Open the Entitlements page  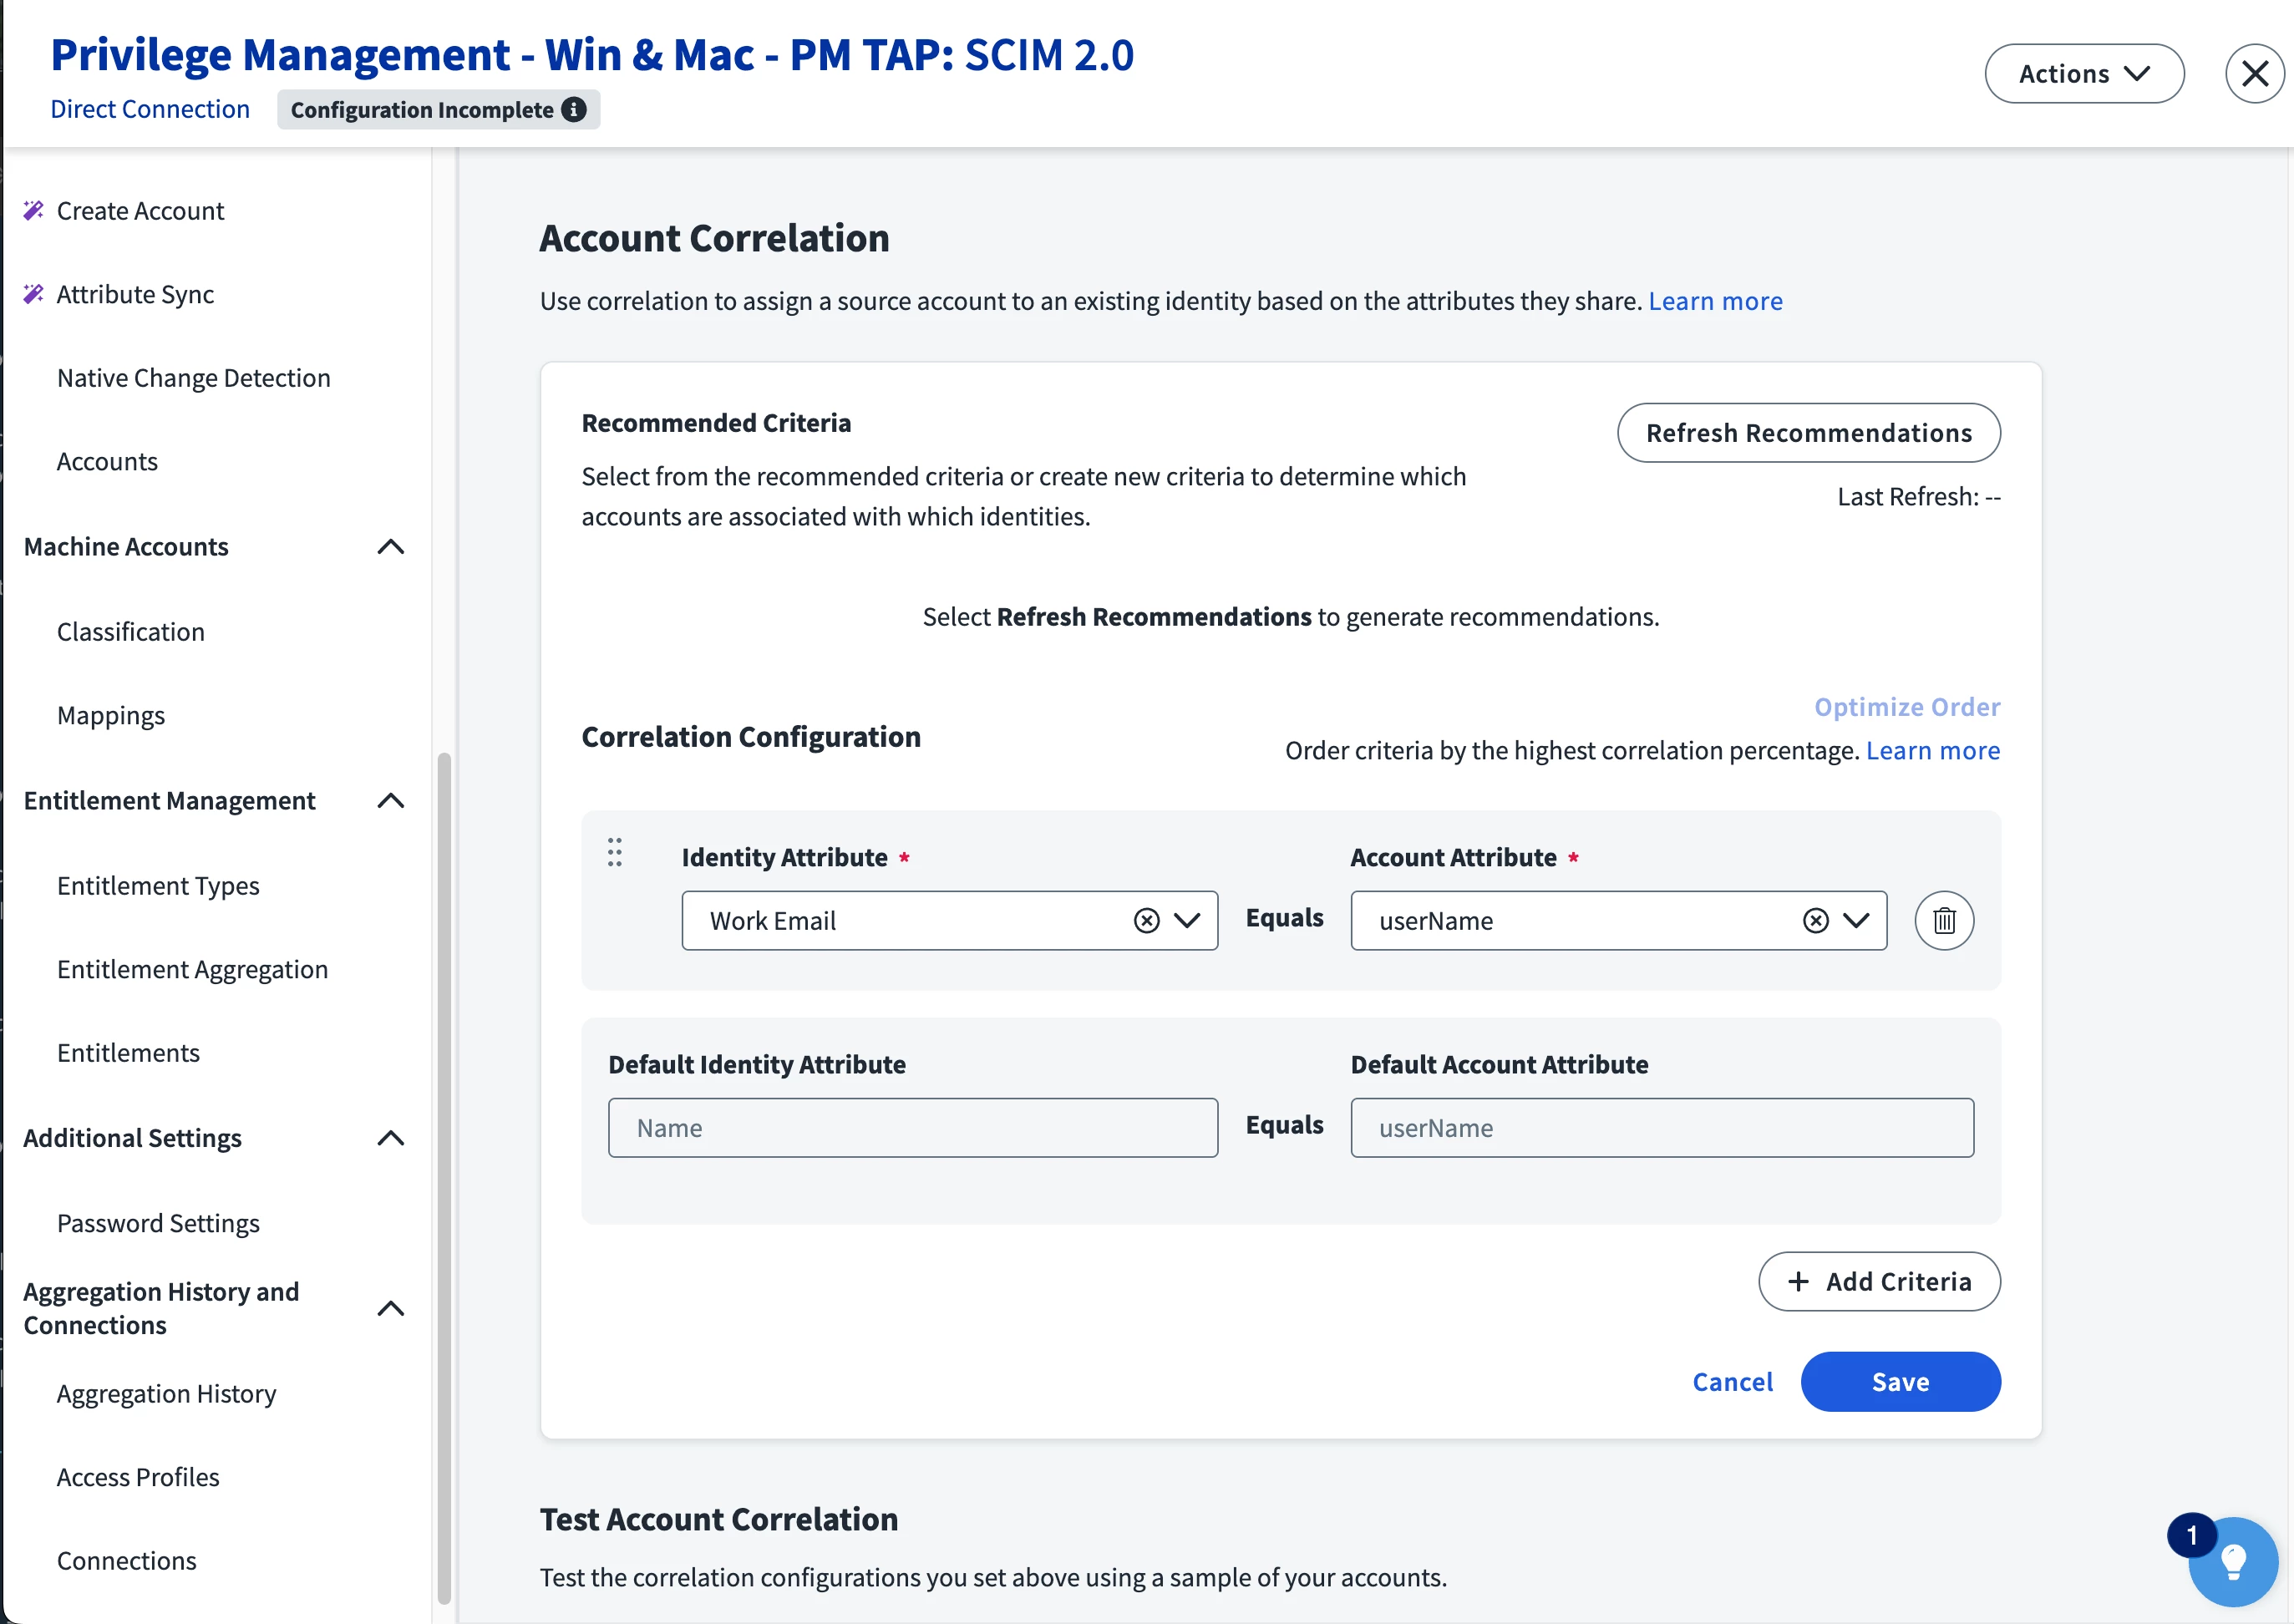[x=128, y=1053]
